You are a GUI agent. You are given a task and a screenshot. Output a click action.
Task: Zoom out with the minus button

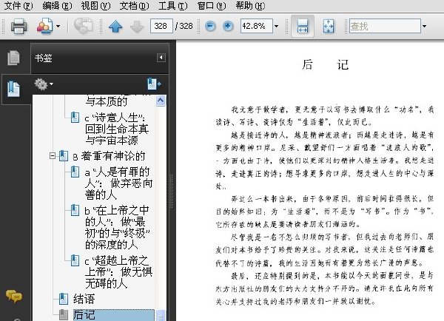click(x=210, y=26)
